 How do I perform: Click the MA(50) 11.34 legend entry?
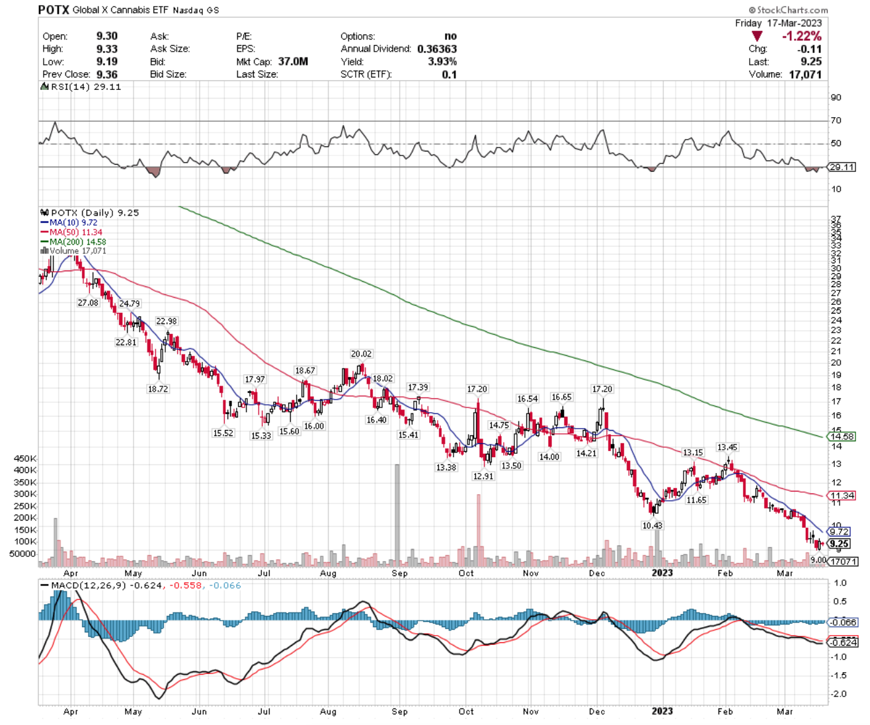71,232
